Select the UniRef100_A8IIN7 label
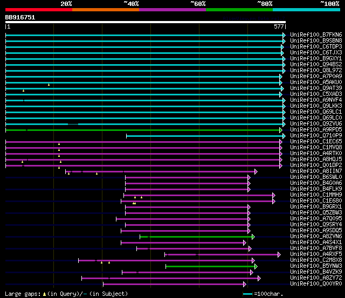Viewport: 345px width, 298px height. (x=316, y=171)
